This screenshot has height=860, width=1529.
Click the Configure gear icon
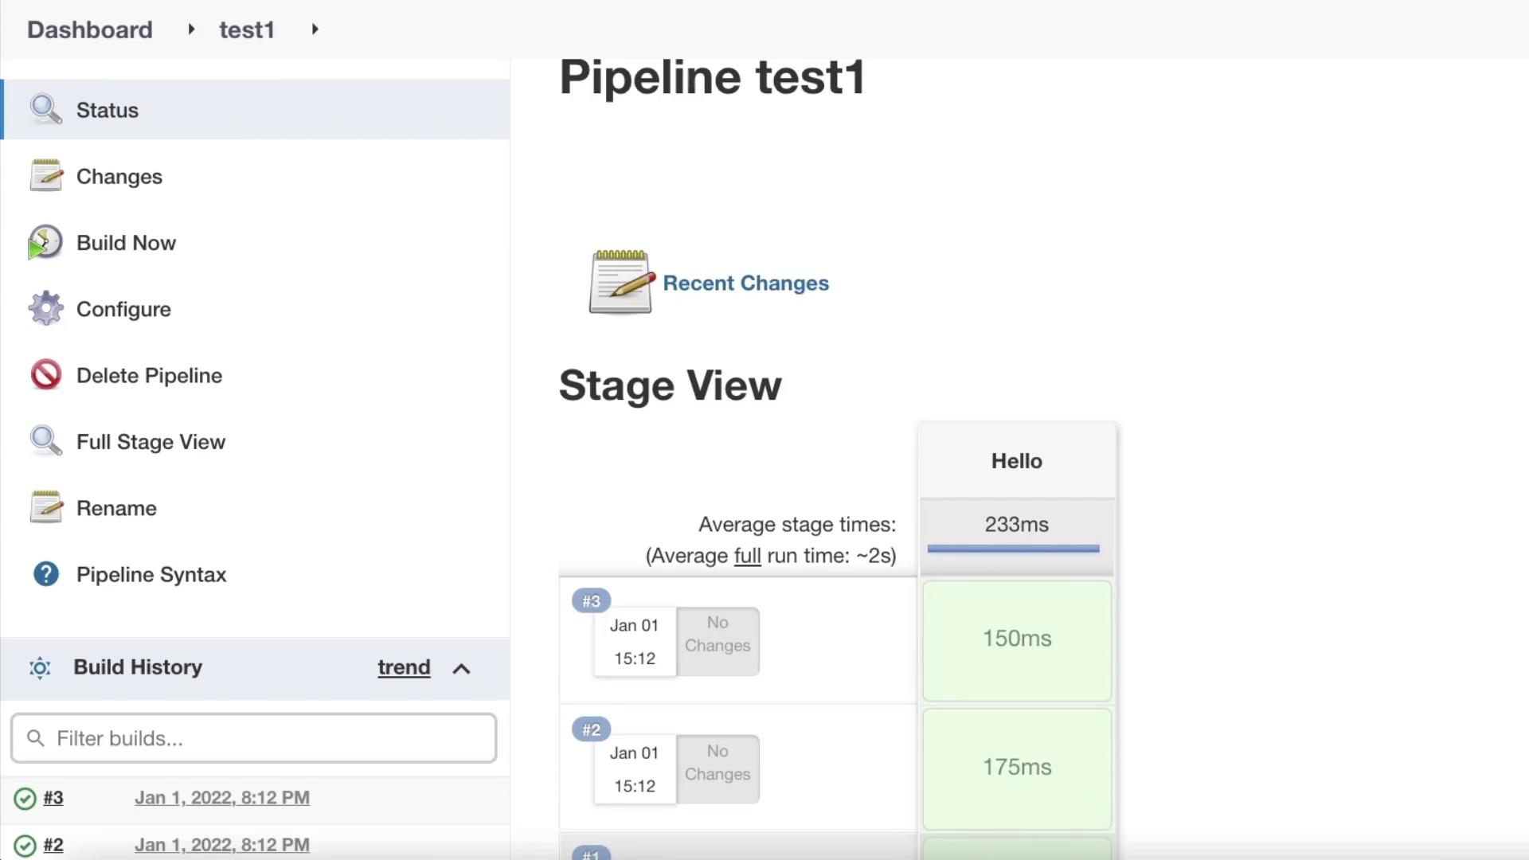45,308
